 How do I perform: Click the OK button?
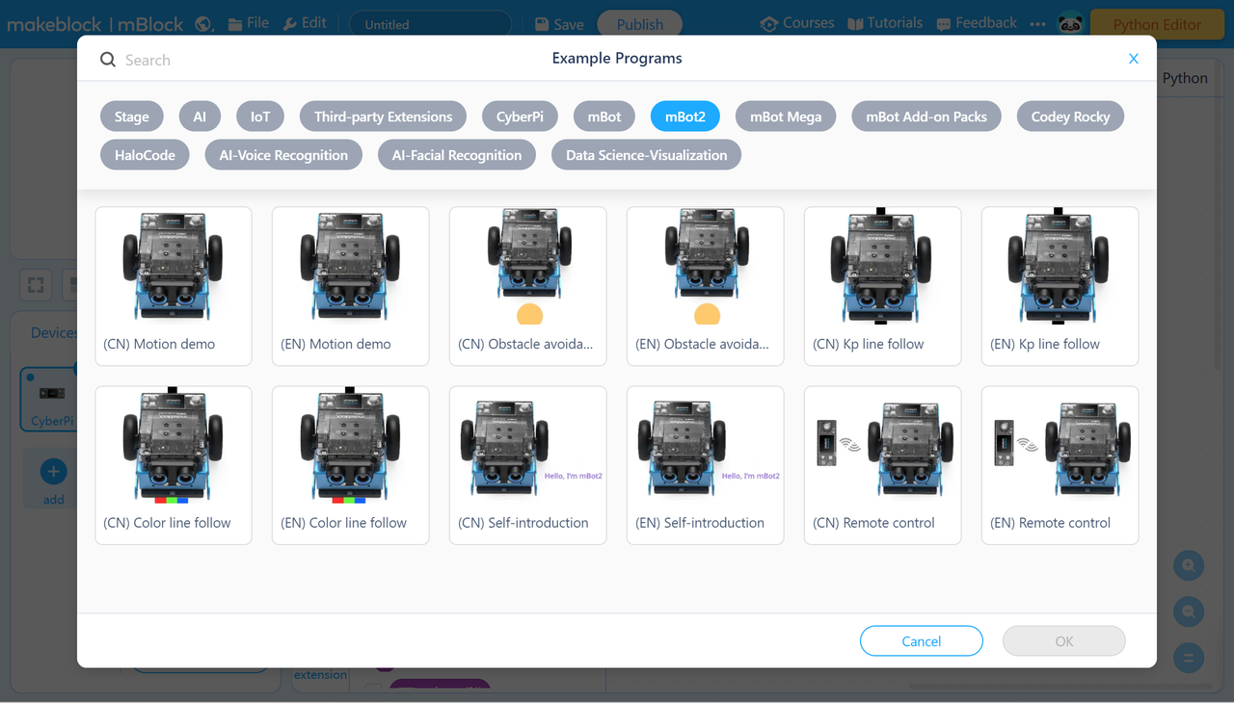[x=1064, y=641]
